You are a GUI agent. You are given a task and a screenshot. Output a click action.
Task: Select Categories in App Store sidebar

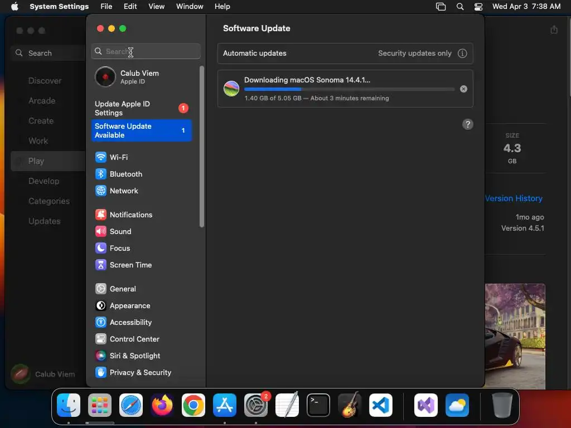point(49,201)
